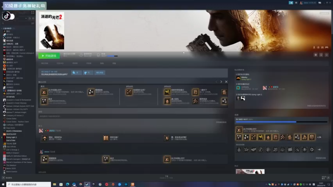Click the shield unlocked achievement icon

pos(312,137)
